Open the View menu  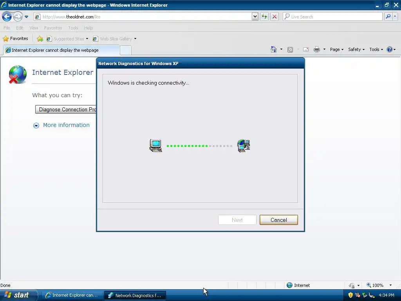(x=34, y=28)
